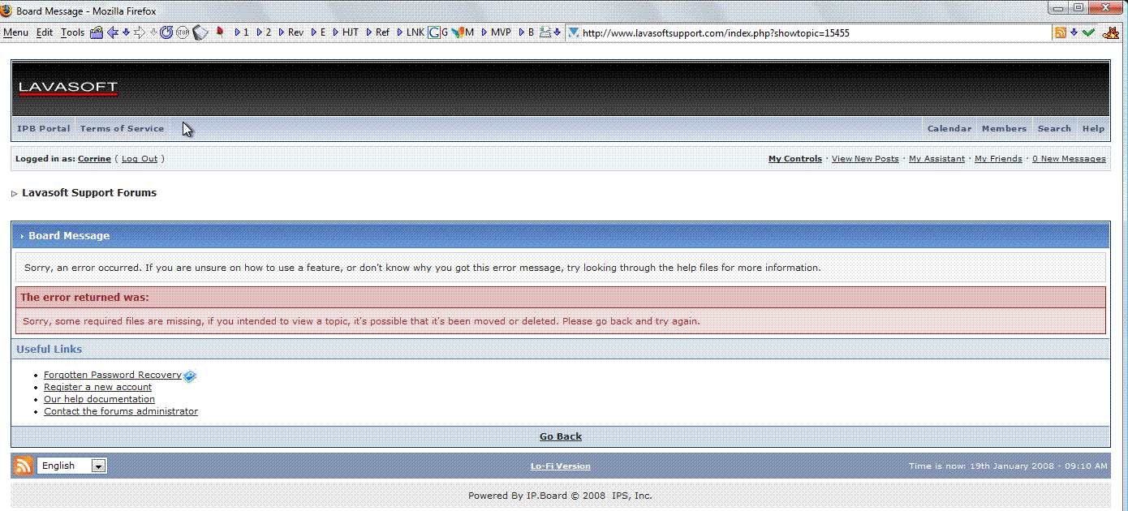Click the Back arrow toolbar icon
The width and height of the screenshot is (1128, 511).
click(x=112, y=32)
